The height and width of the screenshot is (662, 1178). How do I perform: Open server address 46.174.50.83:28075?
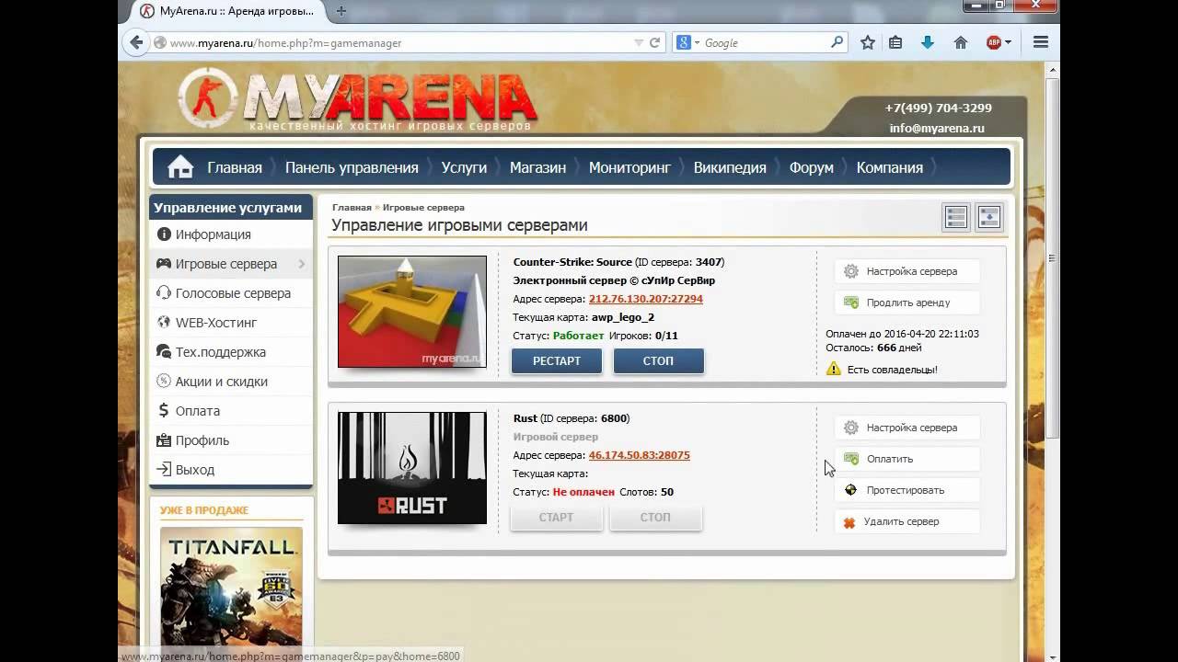pyautogui.click(x=640, y=455)
